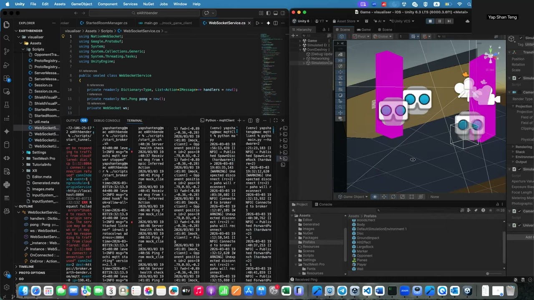The height and width of the screenshot is (300, 534).
Task: Click the XB overlay tool in Scene view
Action: coord(340,60)
